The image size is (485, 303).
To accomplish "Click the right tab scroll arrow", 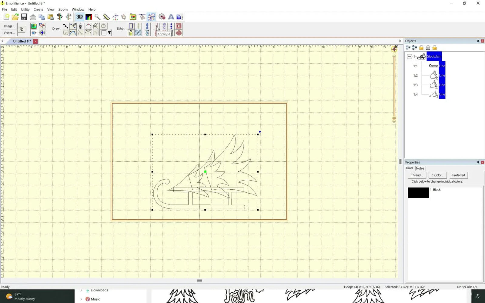I will [400, 41].
